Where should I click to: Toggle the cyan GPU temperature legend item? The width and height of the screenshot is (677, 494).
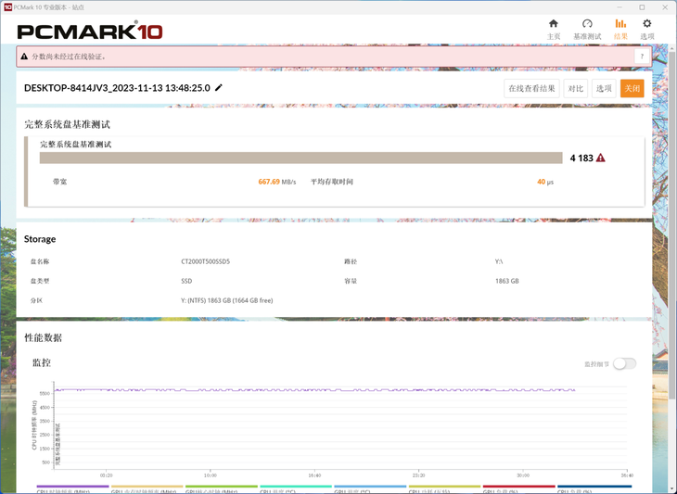point(296,488)
